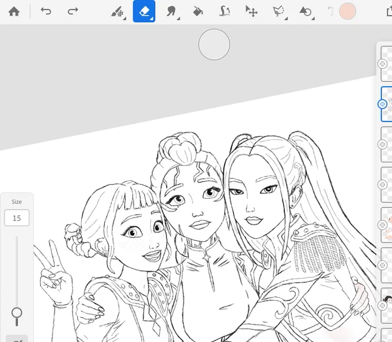Select the greyed-out Text tool

coord(330,12)
